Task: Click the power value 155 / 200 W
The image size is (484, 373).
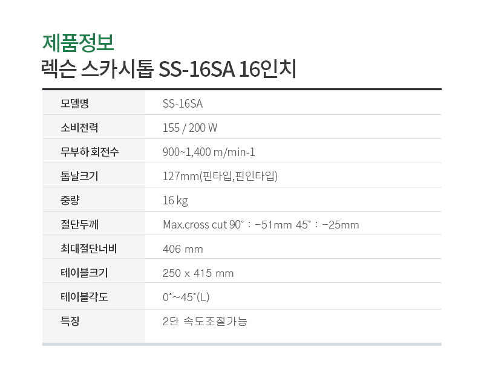Action: 190,128
